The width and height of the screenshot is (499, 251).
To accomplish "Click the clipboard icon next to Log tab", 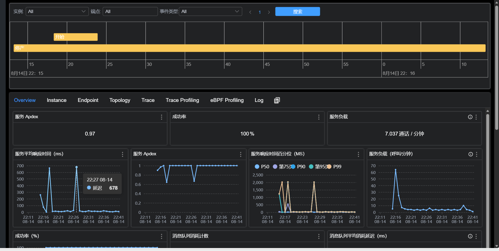I will click(x=277, y=100).
